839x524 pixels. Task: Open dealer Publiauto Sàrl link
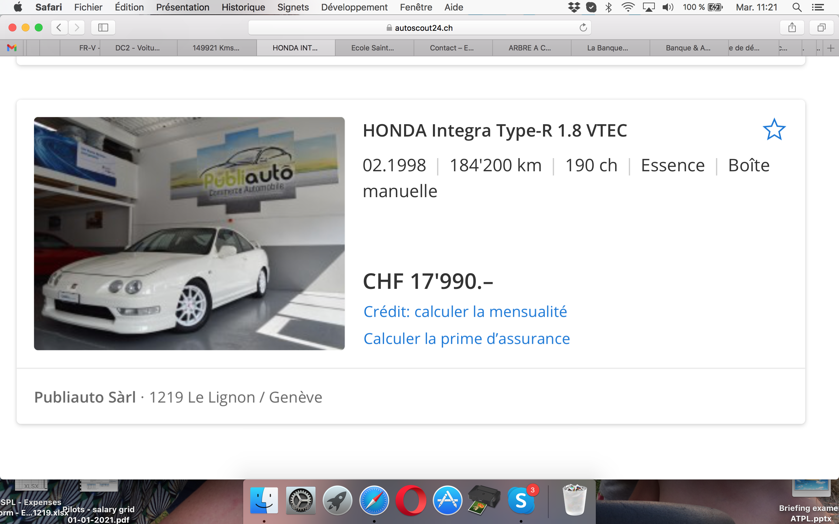(x=85, y=397)
